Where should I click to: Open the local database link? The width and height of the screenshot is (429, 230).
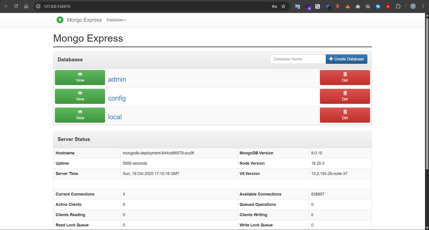click(x=115, y=117)
